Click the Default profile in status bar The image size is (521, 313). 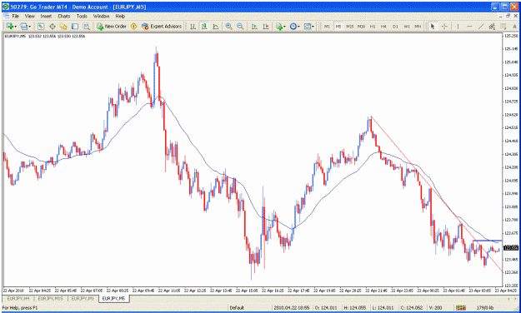237,308
